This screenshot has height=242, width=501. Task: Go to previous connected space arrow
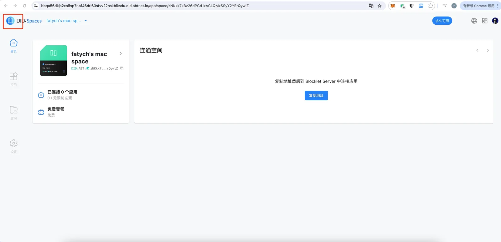coord(477,50)
